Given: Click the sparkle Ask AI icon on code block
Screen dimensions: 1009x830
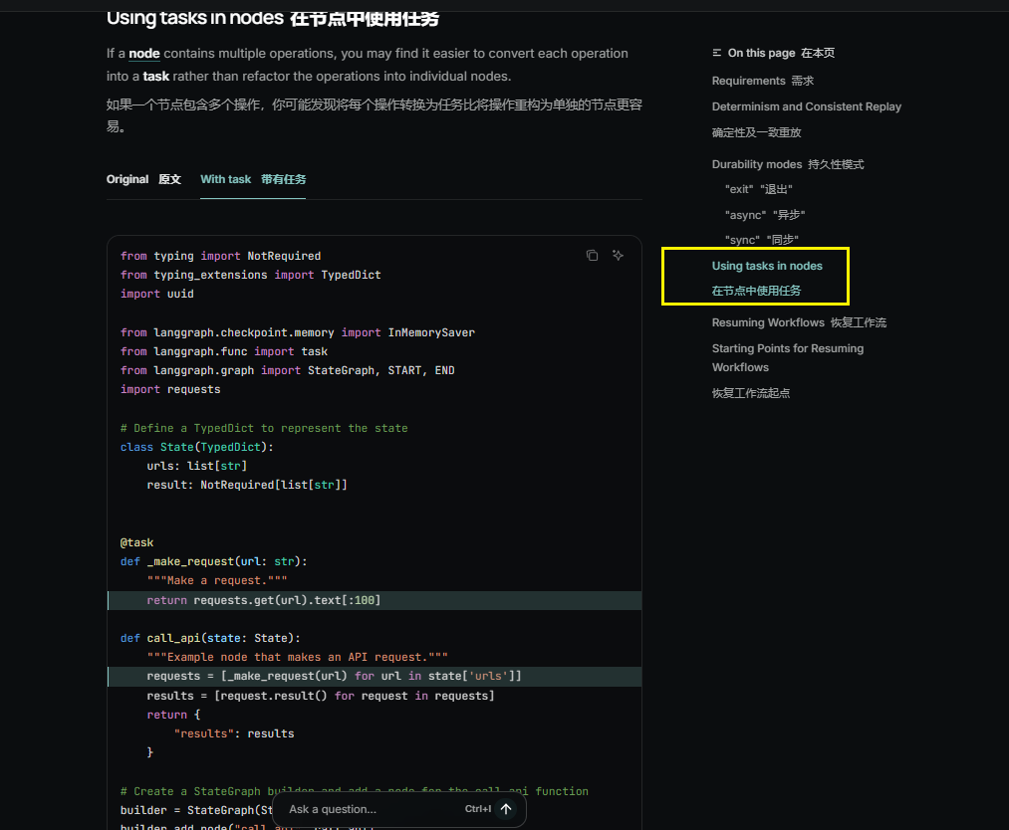Looking at the screenshot, I should pyautogui.click(x=618, y=256).
